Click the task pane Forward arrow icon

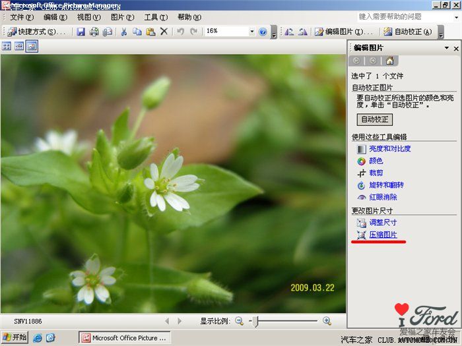pyautogui.click(x=373, y=61)
